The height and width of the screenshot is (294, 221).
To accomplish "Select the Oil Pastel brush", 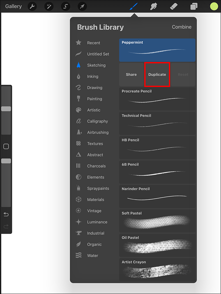I will (157, 245).
